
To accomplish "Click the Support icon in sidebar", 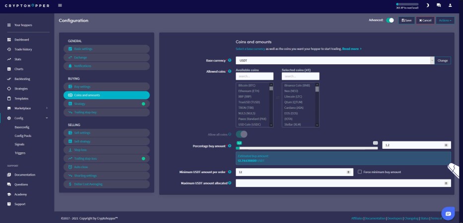I will tap(9, 204).
